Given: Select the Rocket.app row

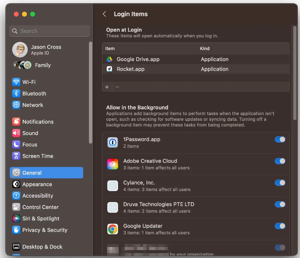Looking at the screenshot, I should [196, 69].
